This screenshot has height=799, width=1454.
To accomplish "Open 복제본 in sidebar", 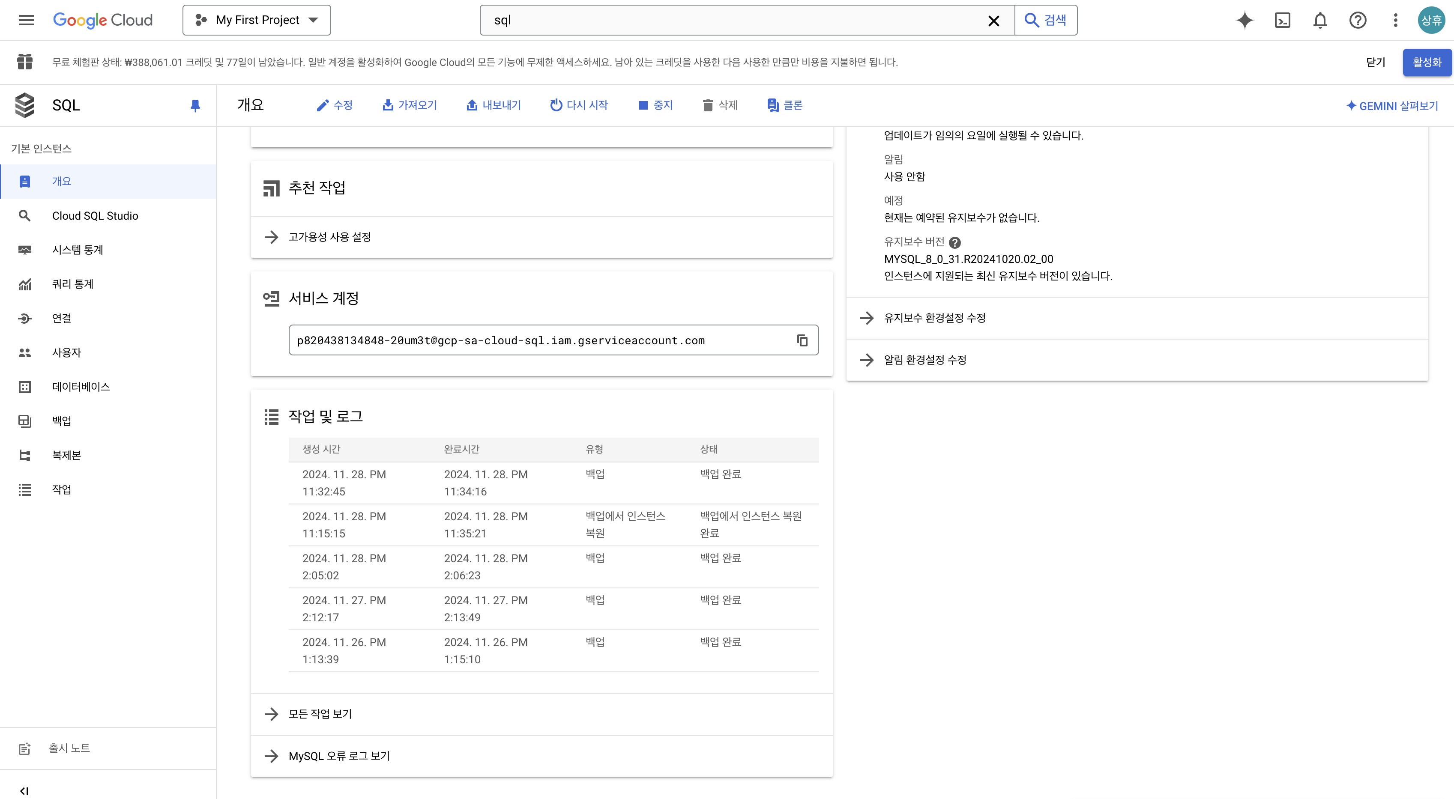I will click(108, 455).
